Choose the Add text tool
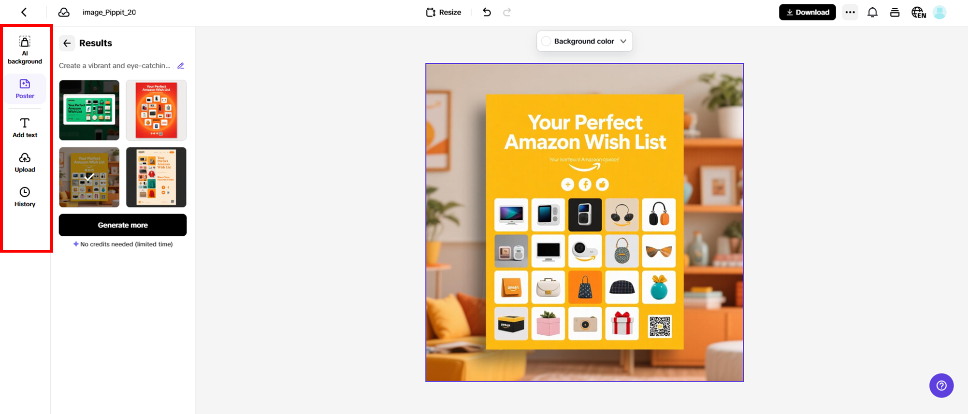968x414 pixels. coord(25,128)
